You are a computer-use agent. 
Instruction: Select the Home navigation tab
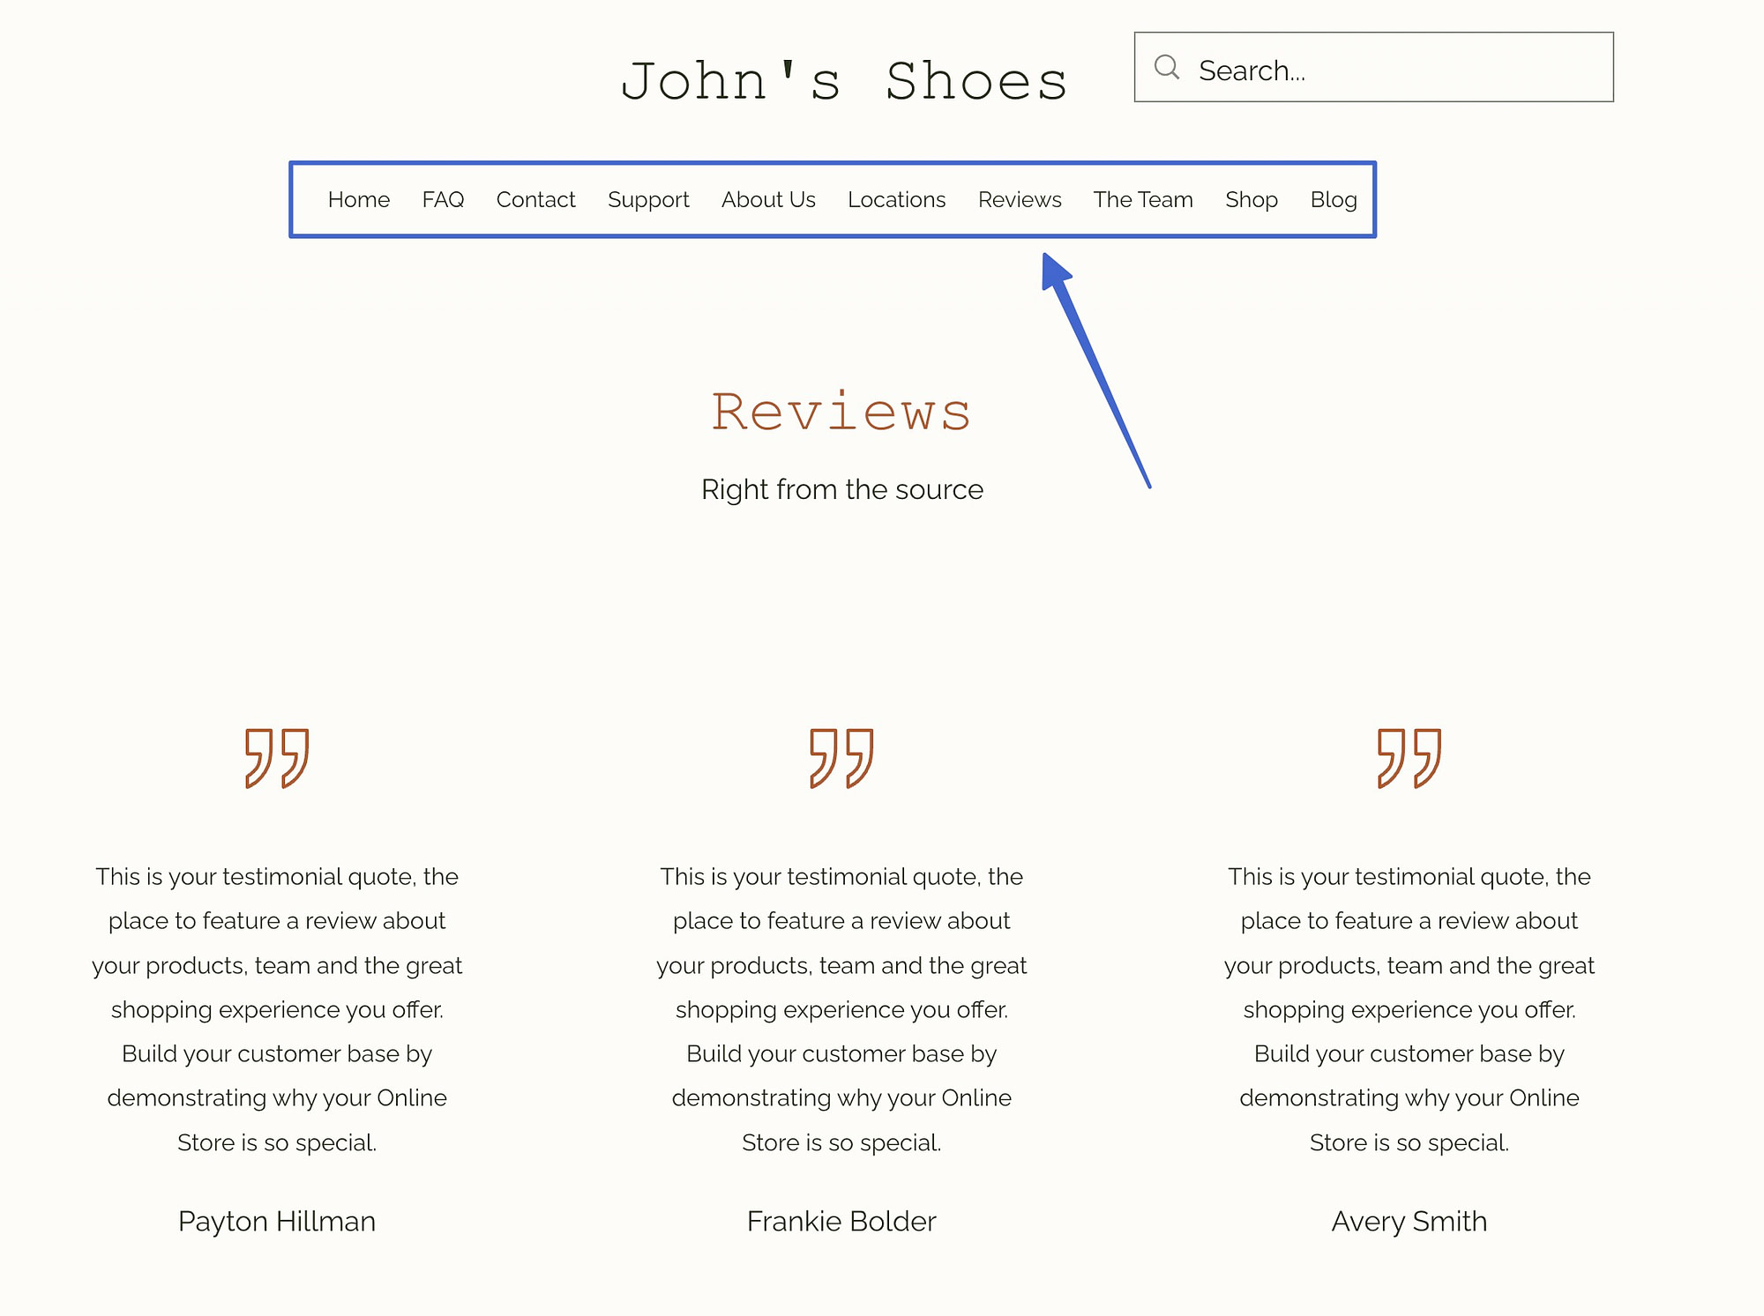pyautogui.click(x=358, y=200)
